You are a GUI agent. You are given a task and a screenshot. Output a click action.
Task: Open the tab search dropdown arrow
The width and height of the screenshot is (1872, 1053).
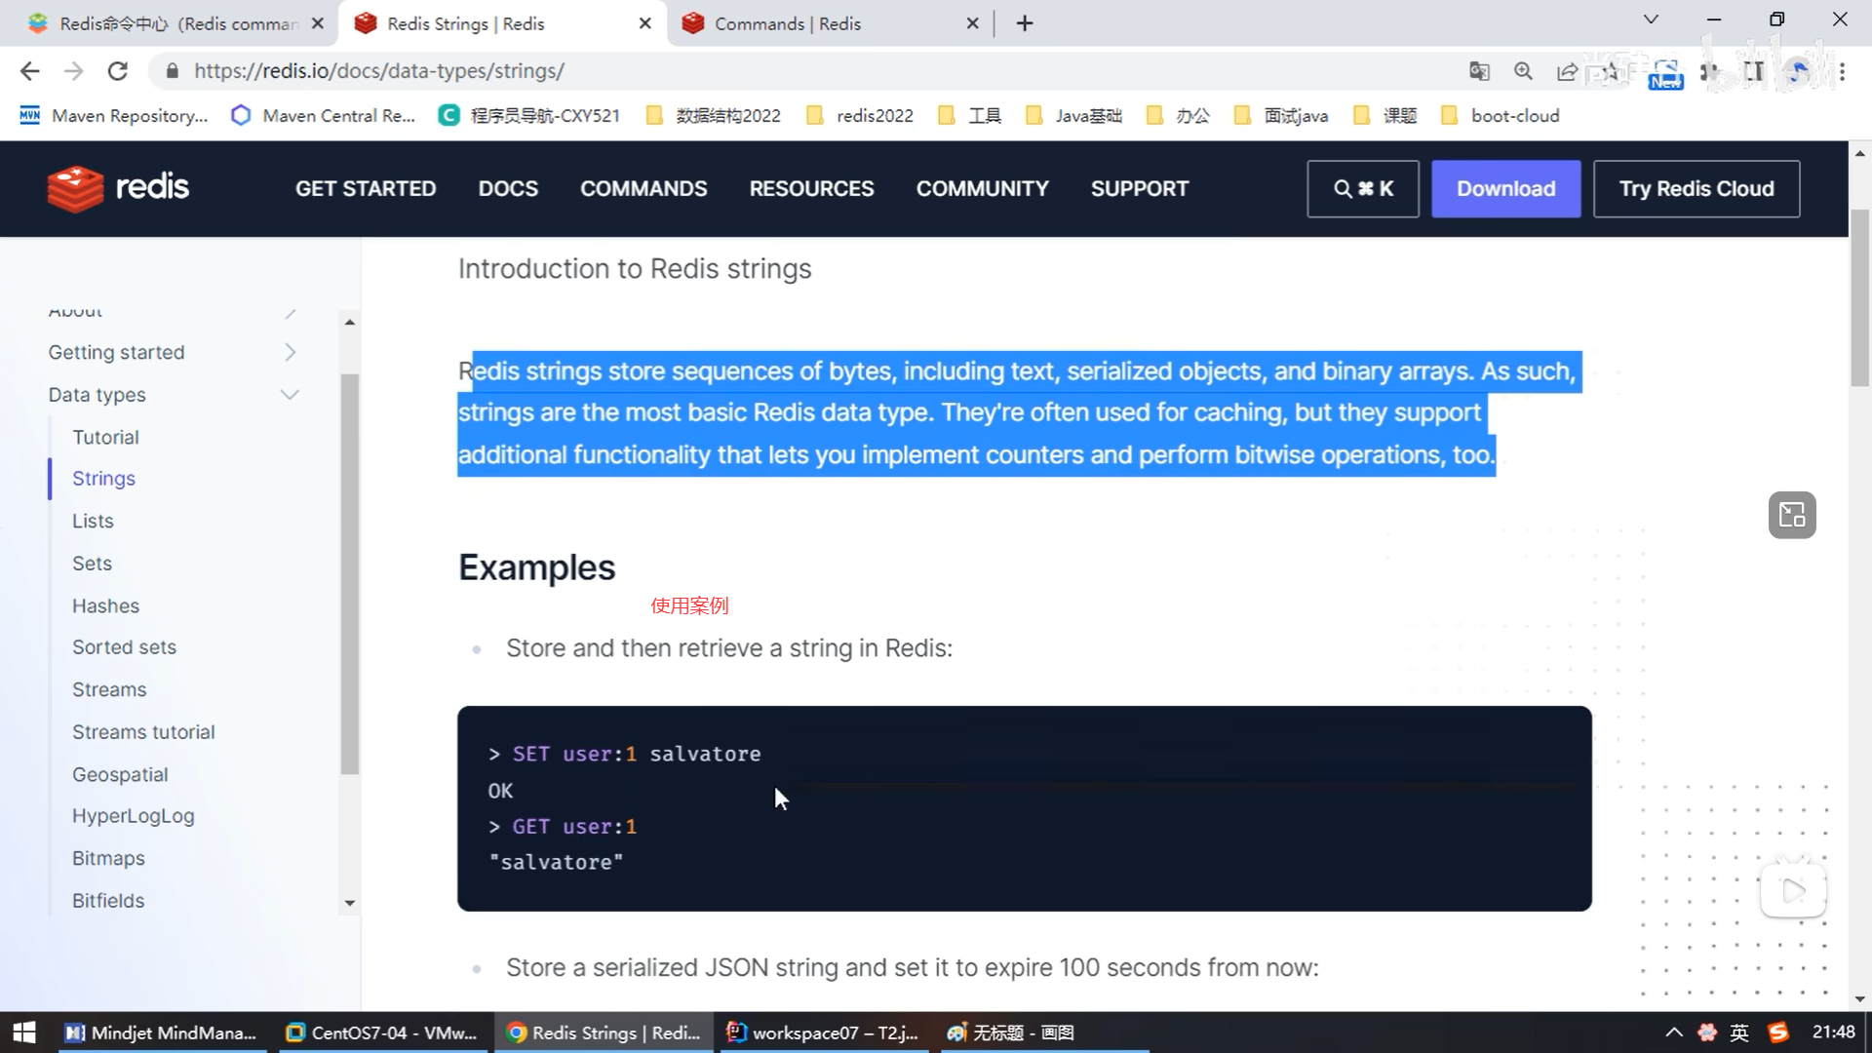click(1651, 20)
